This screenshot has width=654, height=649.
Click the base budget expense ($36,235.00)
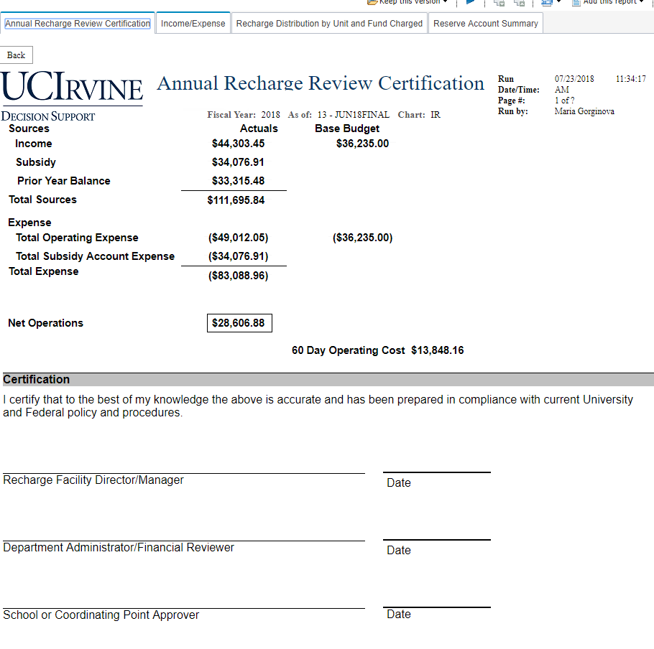[362, 238]
